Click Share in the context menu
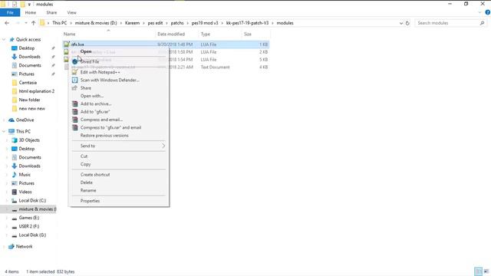Viewport: 491px width, 276px height. point(86,88)
